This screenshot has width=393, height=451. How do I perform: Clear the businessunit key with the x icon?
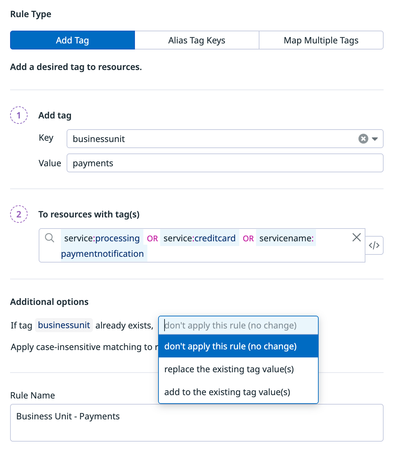[x=363, y=139]
